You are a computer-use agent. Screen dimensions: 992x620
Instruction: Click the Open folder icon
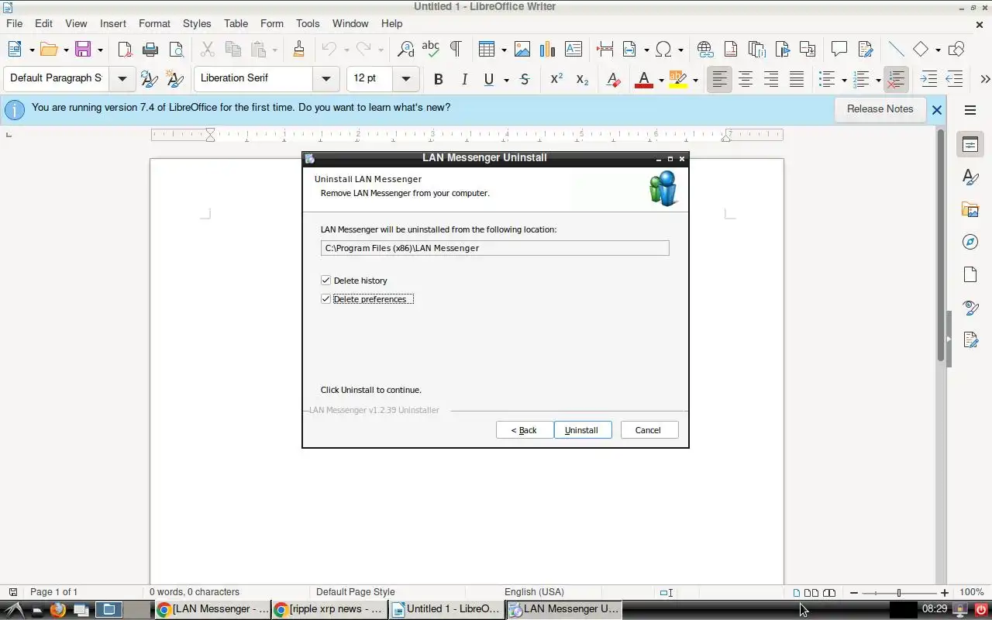pos(49,50)
